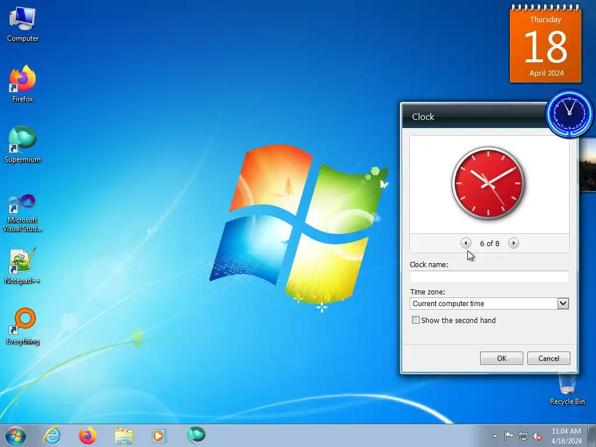Image resolution: width=596 pixels, height=447 pixels.
Task: Click the blue neon clock gadget
Action: click(569, 113)
